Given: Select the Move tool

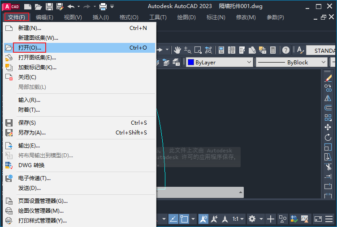Looking at the screenshot, I should (x=328, y=127).
